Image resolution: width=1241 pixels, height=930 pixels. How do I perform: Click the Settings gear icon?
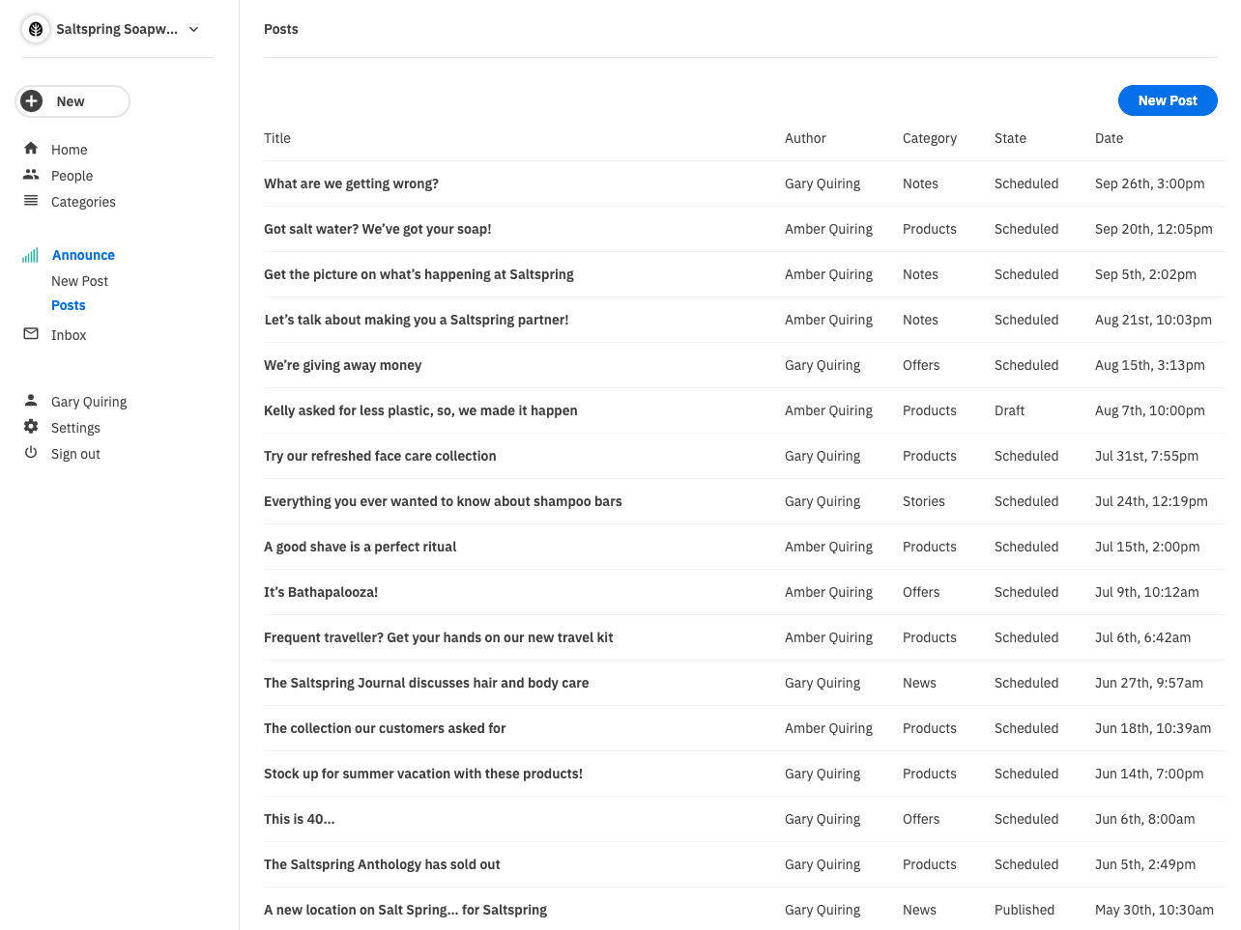[31, 427]
